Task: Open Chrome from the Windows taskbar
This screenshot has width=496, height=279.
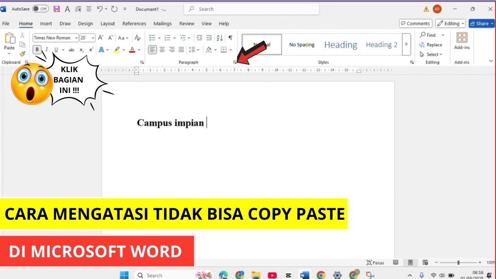Action: [321, 275]
